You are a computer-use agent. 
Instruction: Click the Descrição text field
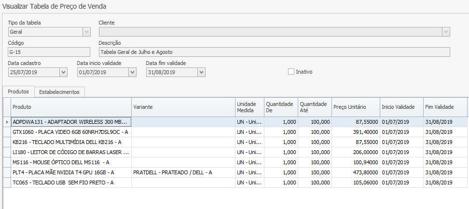click(274, 52)
